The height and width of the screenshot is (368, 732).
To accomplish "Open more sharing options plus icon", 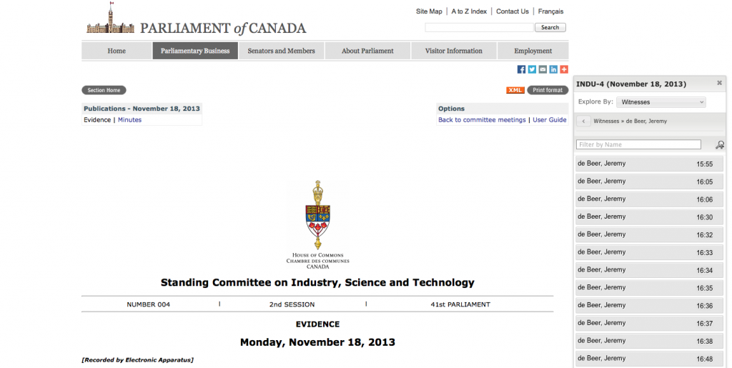I will [x=564, y=69].
